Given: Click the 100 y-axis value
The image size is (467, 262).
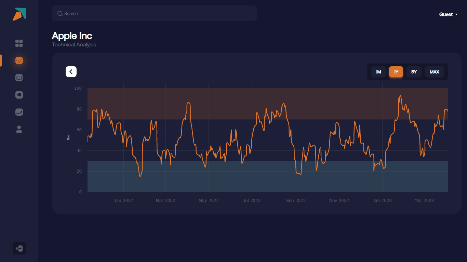Looking at the screenshot, I should coord(78,88).
